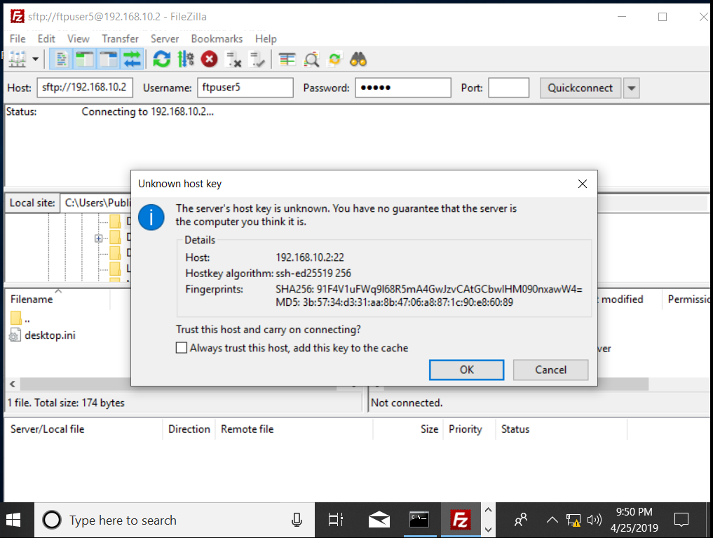Viewport: 713px width, 538px height.
Task: Toggle directory comparison icon
Action: [311, 59]
